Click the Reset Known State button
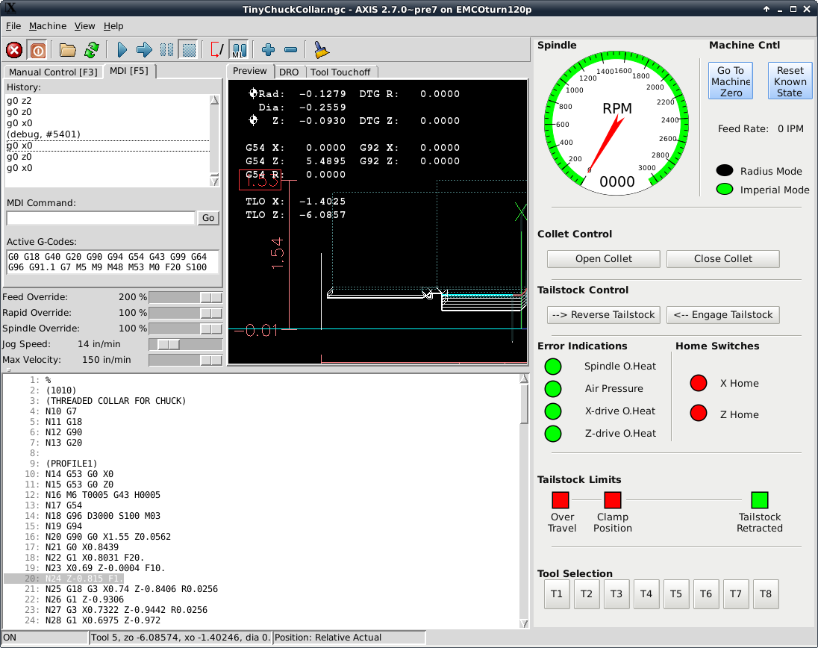The image size is (818, 648). point(790,81)
